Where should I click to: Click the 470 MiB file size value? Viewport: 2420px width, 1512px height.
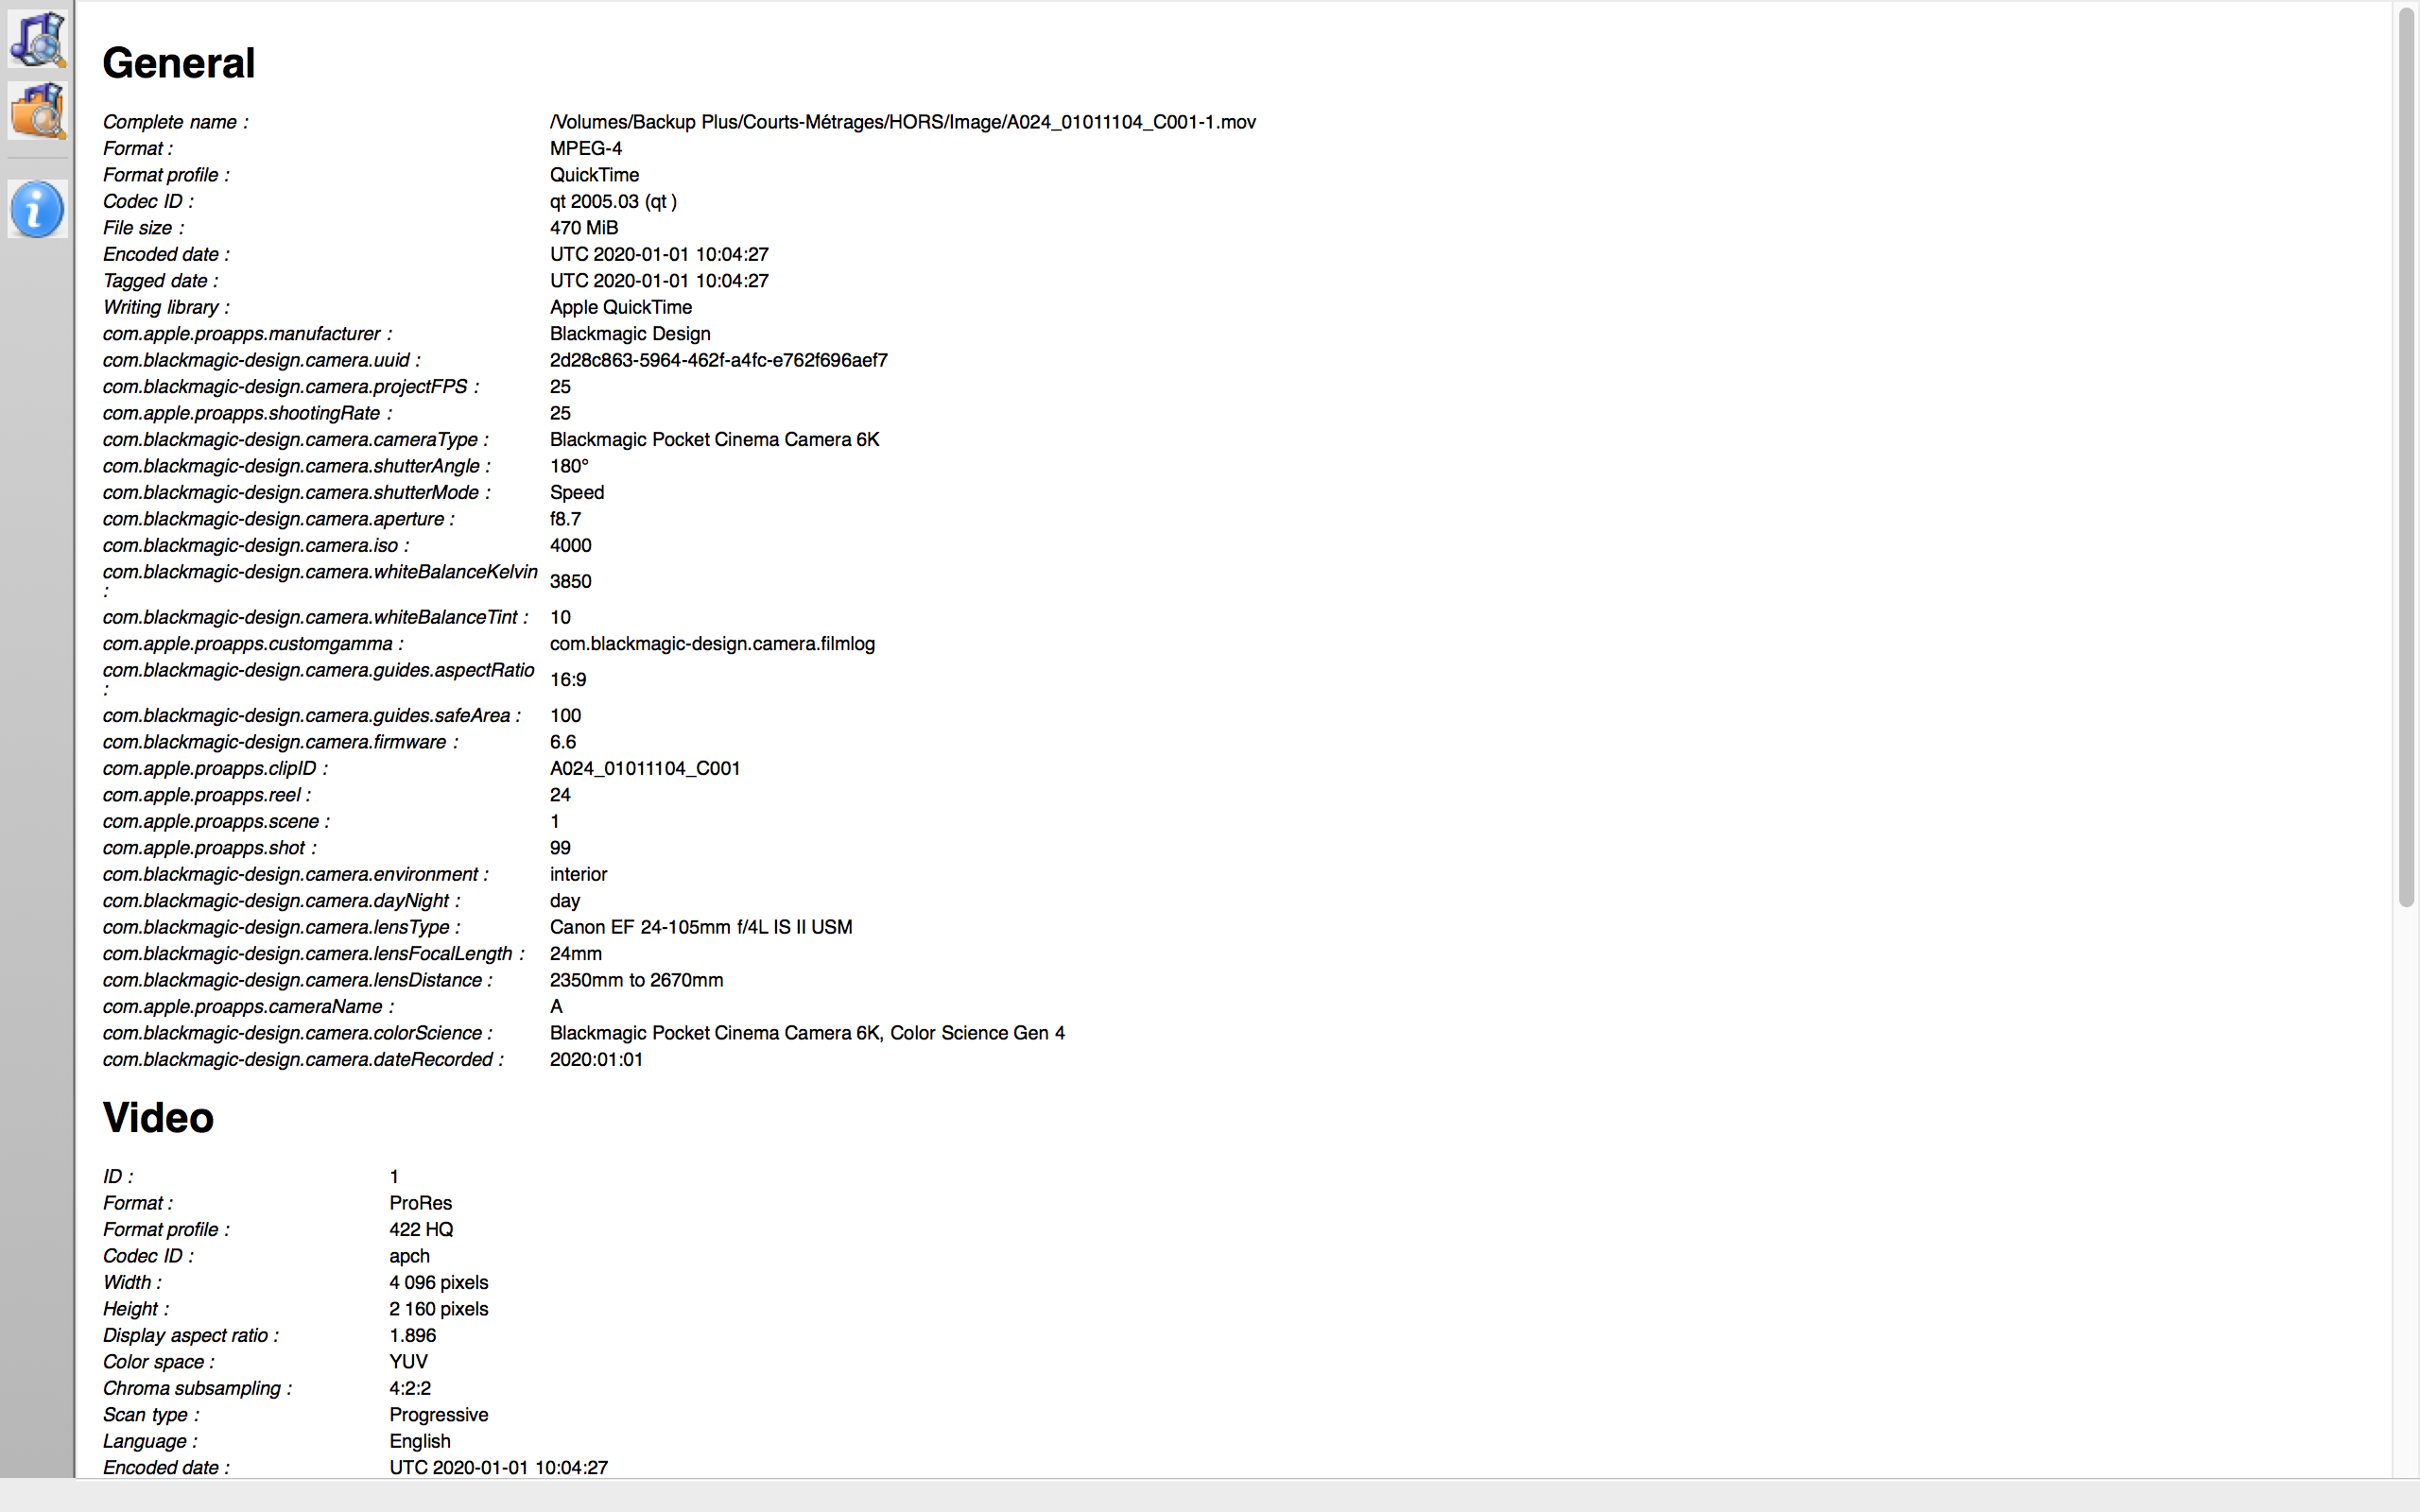(x=584, y=228)
